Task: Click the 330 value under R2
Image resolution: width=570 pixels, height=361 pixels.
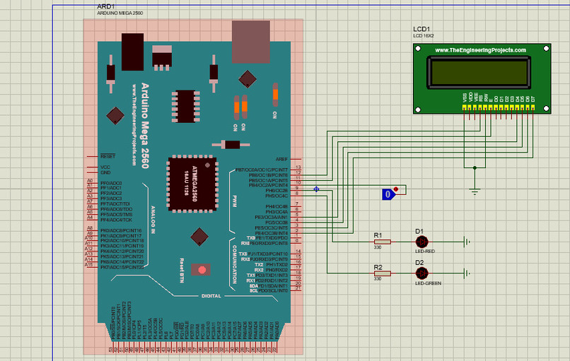Action: point(378,279)
